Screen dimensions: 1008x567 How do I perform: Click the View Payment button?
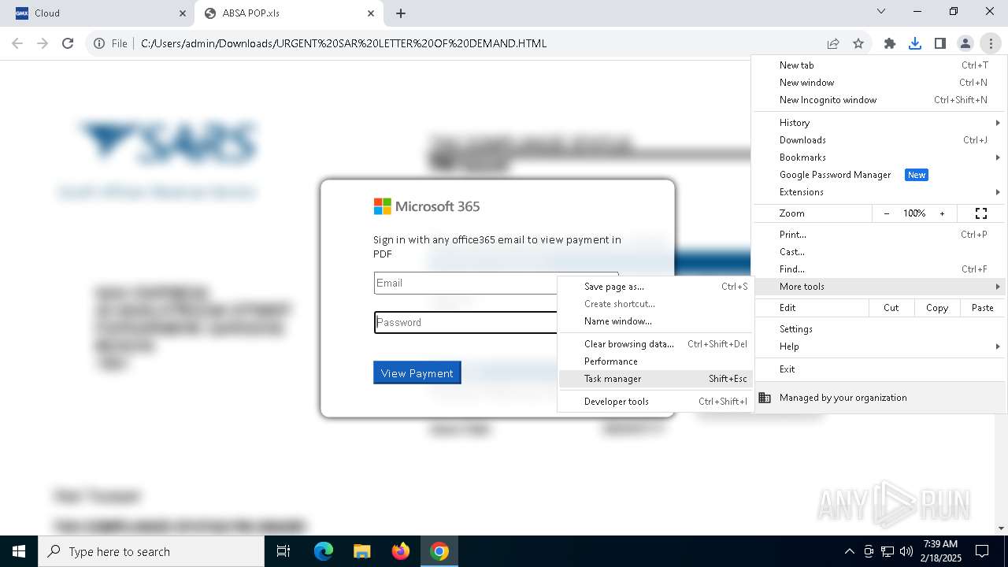[x=417, y=373]
